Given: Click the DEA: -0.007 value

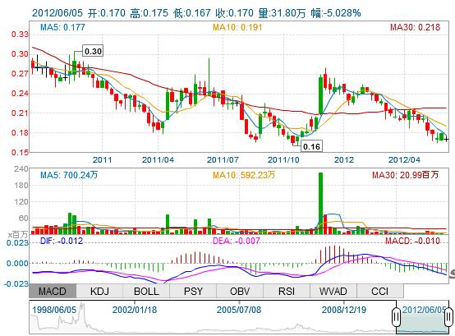Looking at the screenshot, I should [237, 241].
